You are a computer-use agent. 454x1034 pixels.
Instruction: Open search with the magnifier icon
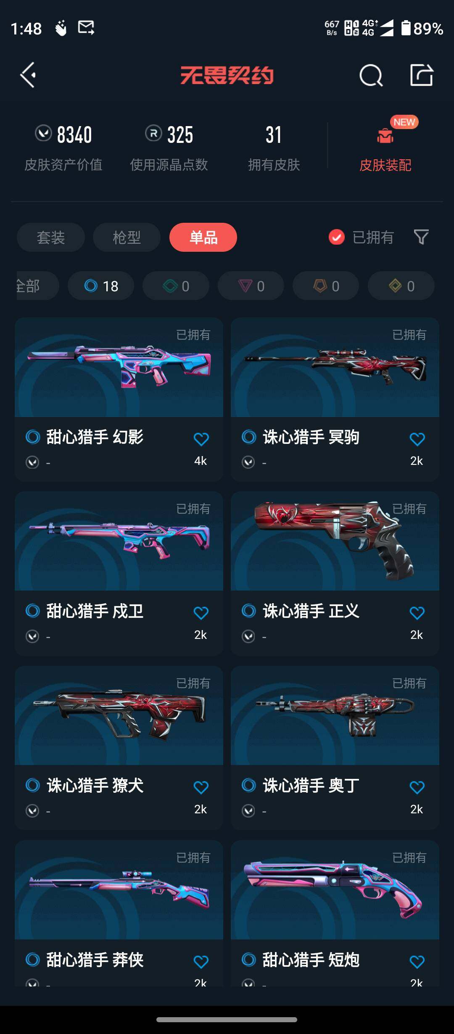[371, 76]
